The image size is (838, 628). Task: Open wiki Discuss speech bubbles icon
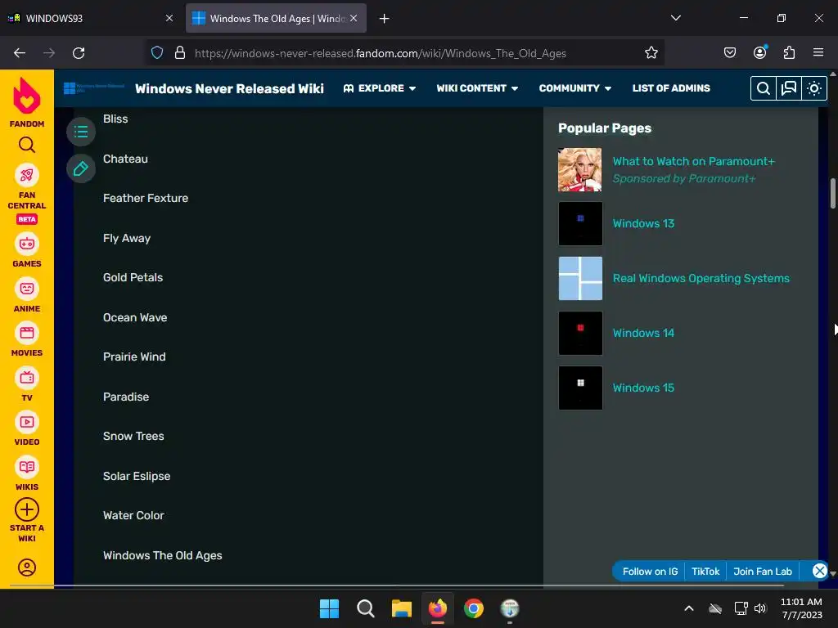point(789,88)
